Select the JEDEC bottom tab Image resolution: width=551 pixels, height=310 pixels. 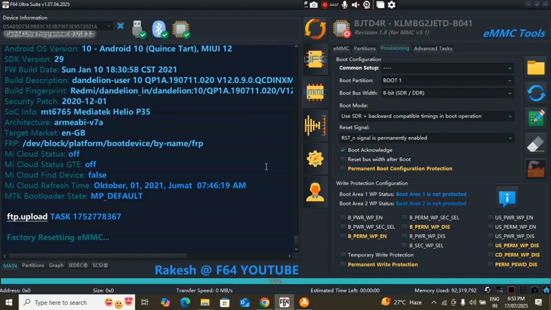tap(77, 266)
